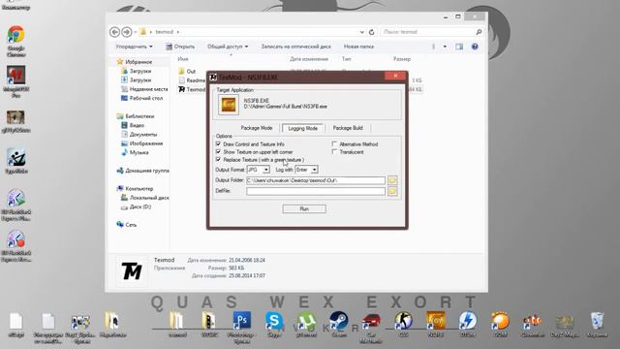Switch to Logging Mode tab

pyautogui.click(x=303, y=128)
